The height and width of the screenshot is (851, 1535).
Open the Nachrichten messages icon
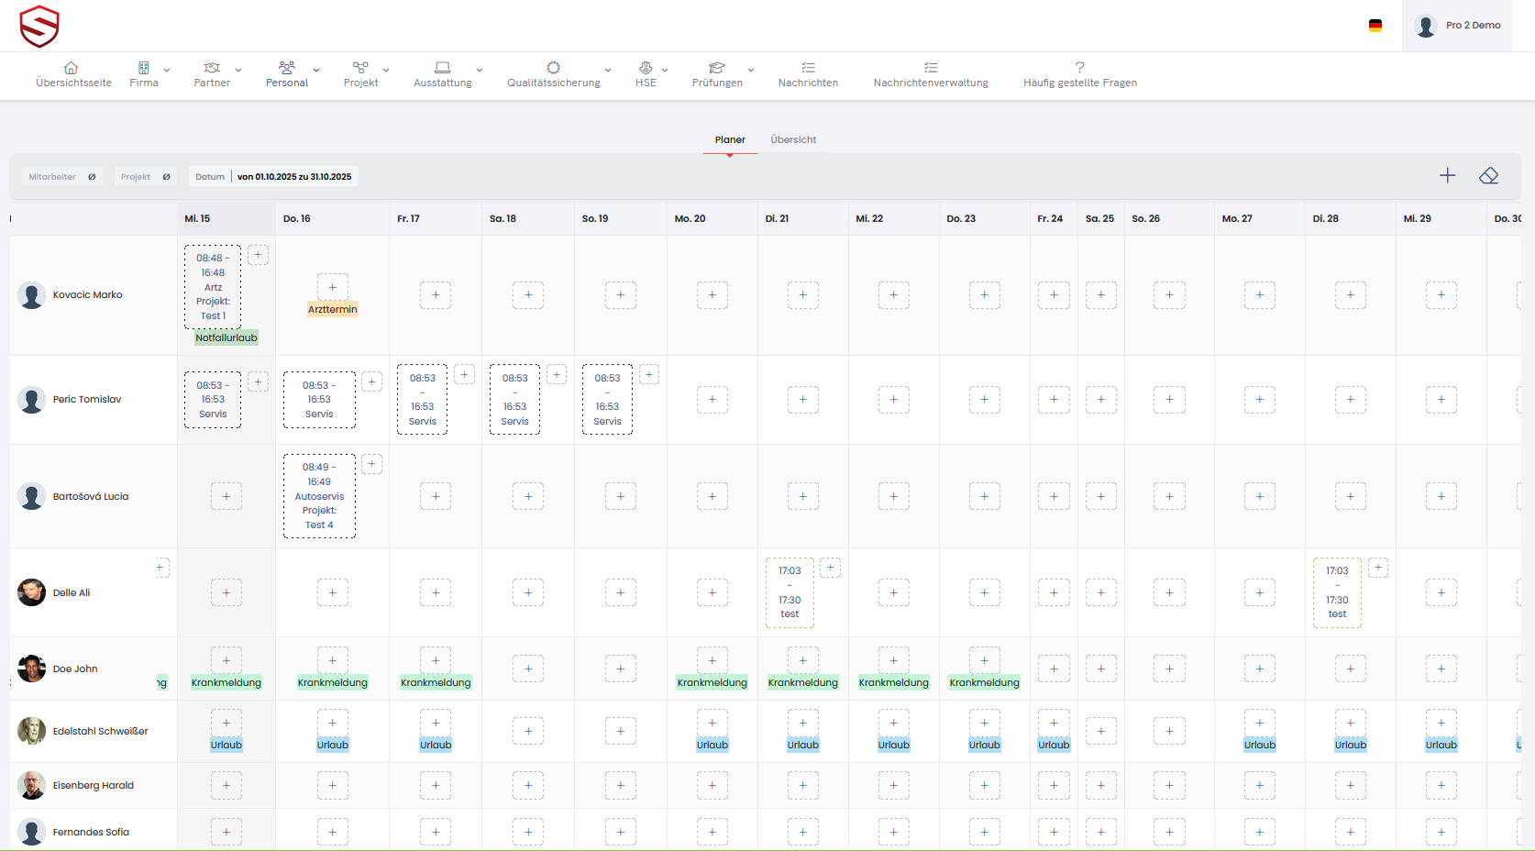click(x=808, y=68)
